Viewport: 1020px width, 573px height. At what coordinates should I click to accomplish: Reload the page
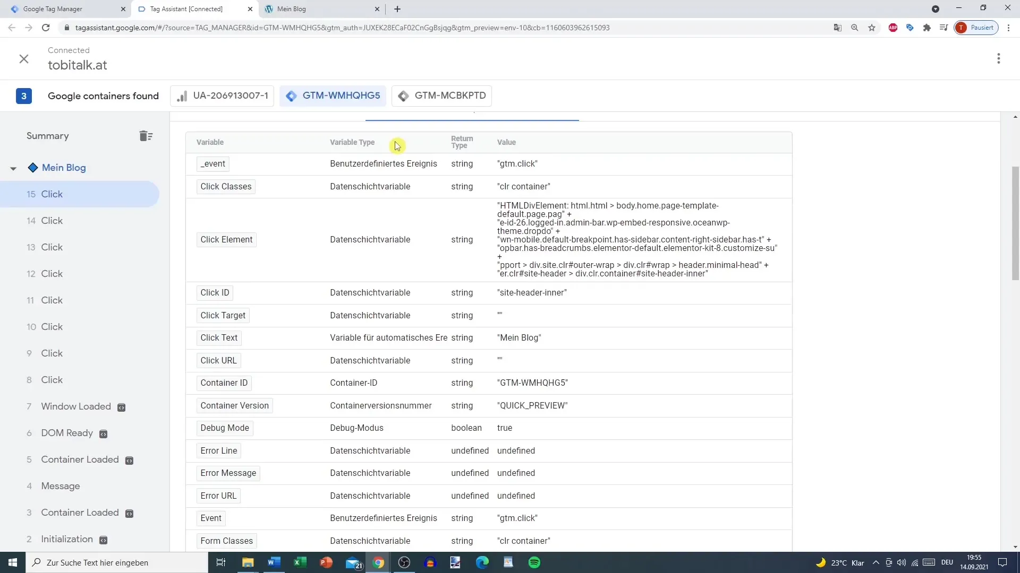point(46,28)
